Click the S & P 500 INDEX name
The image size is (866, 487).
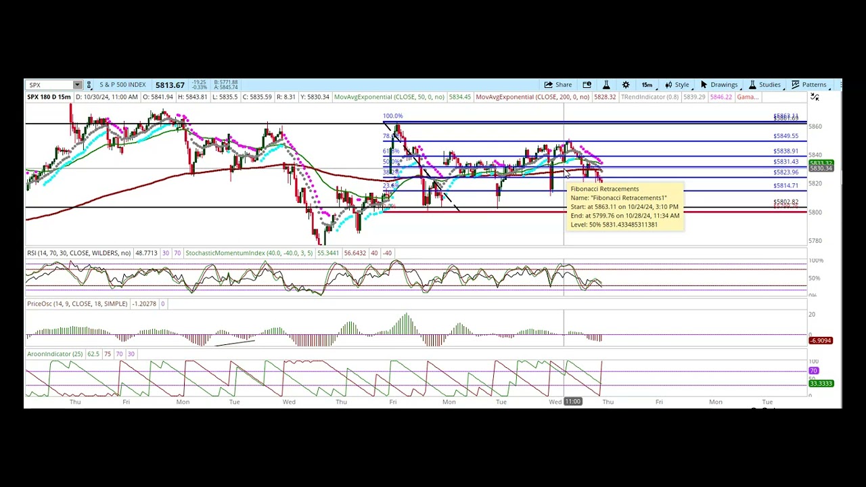(122, 85)
